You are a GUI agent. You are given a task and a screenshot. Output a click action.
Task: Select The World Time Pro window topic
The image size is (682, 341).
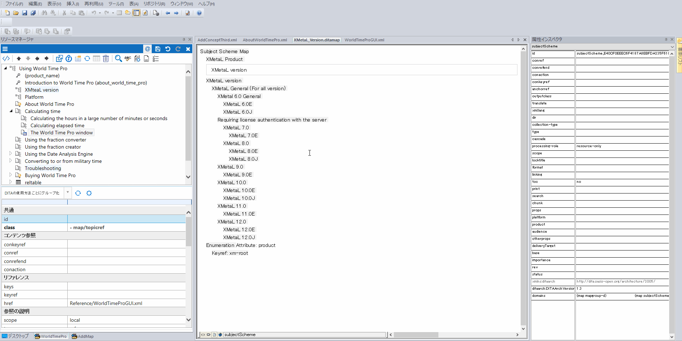point(62,133)
